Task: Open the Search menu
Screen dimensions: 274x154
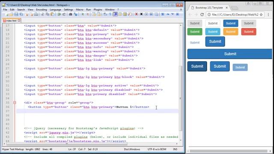Action: 21,9
